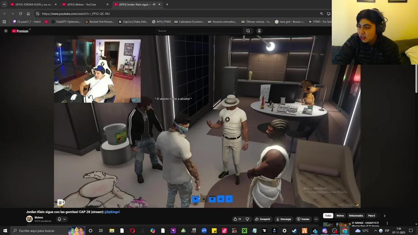
Task: Launch Opera from the taskbar
Action: pos(132,231)
